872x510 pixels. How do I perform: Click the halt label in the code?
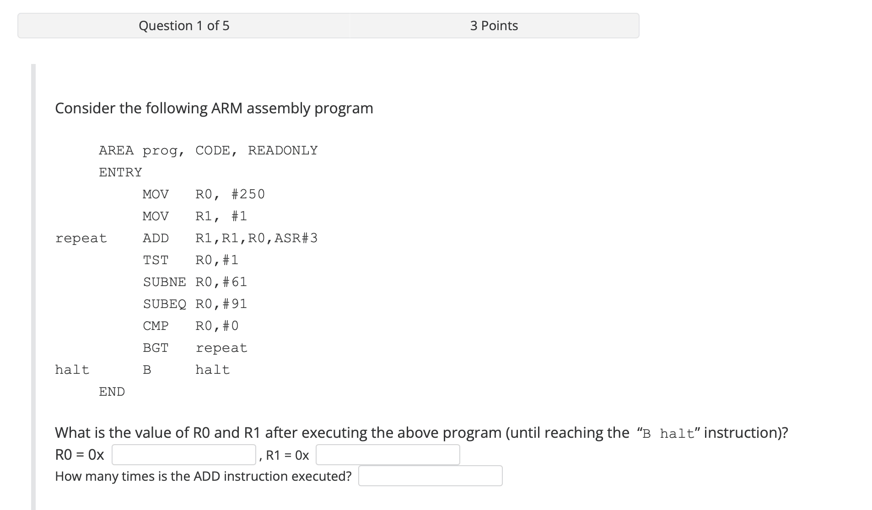pos(72,369)
